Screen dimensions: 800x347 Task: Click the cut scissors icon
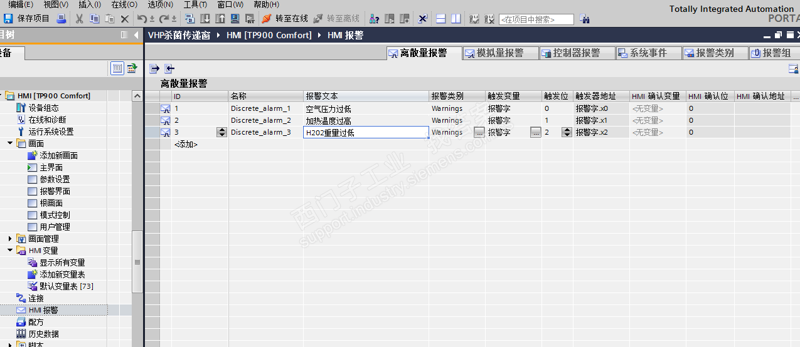coord(79,19)
